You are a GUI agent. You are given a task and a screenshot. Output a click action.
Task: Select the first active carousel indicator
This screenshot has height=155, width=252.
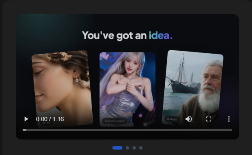click(117, 148)
